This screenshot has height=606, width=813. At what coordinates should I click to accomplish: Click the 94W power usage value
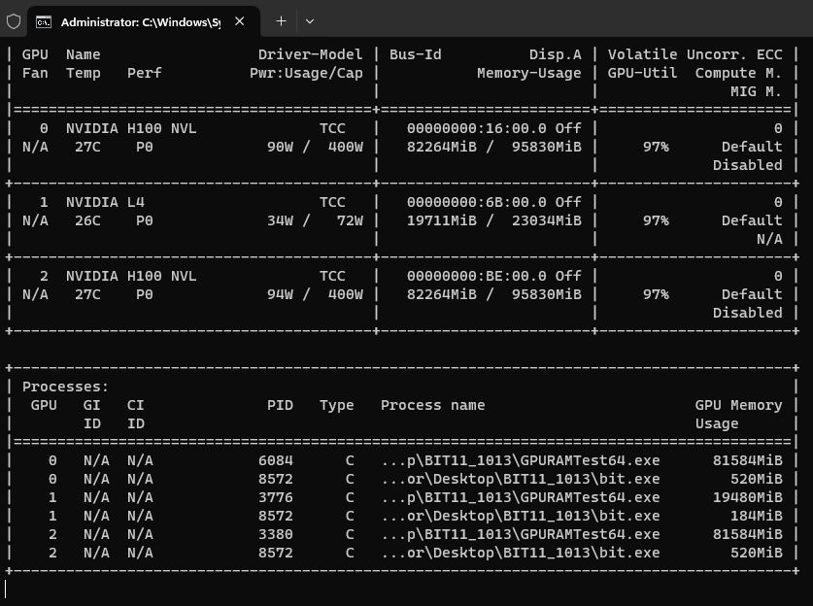point(280,294)
